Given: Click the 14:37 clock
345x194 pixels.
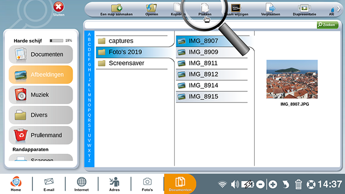Looking at the screenshot, I should (330, 184).
